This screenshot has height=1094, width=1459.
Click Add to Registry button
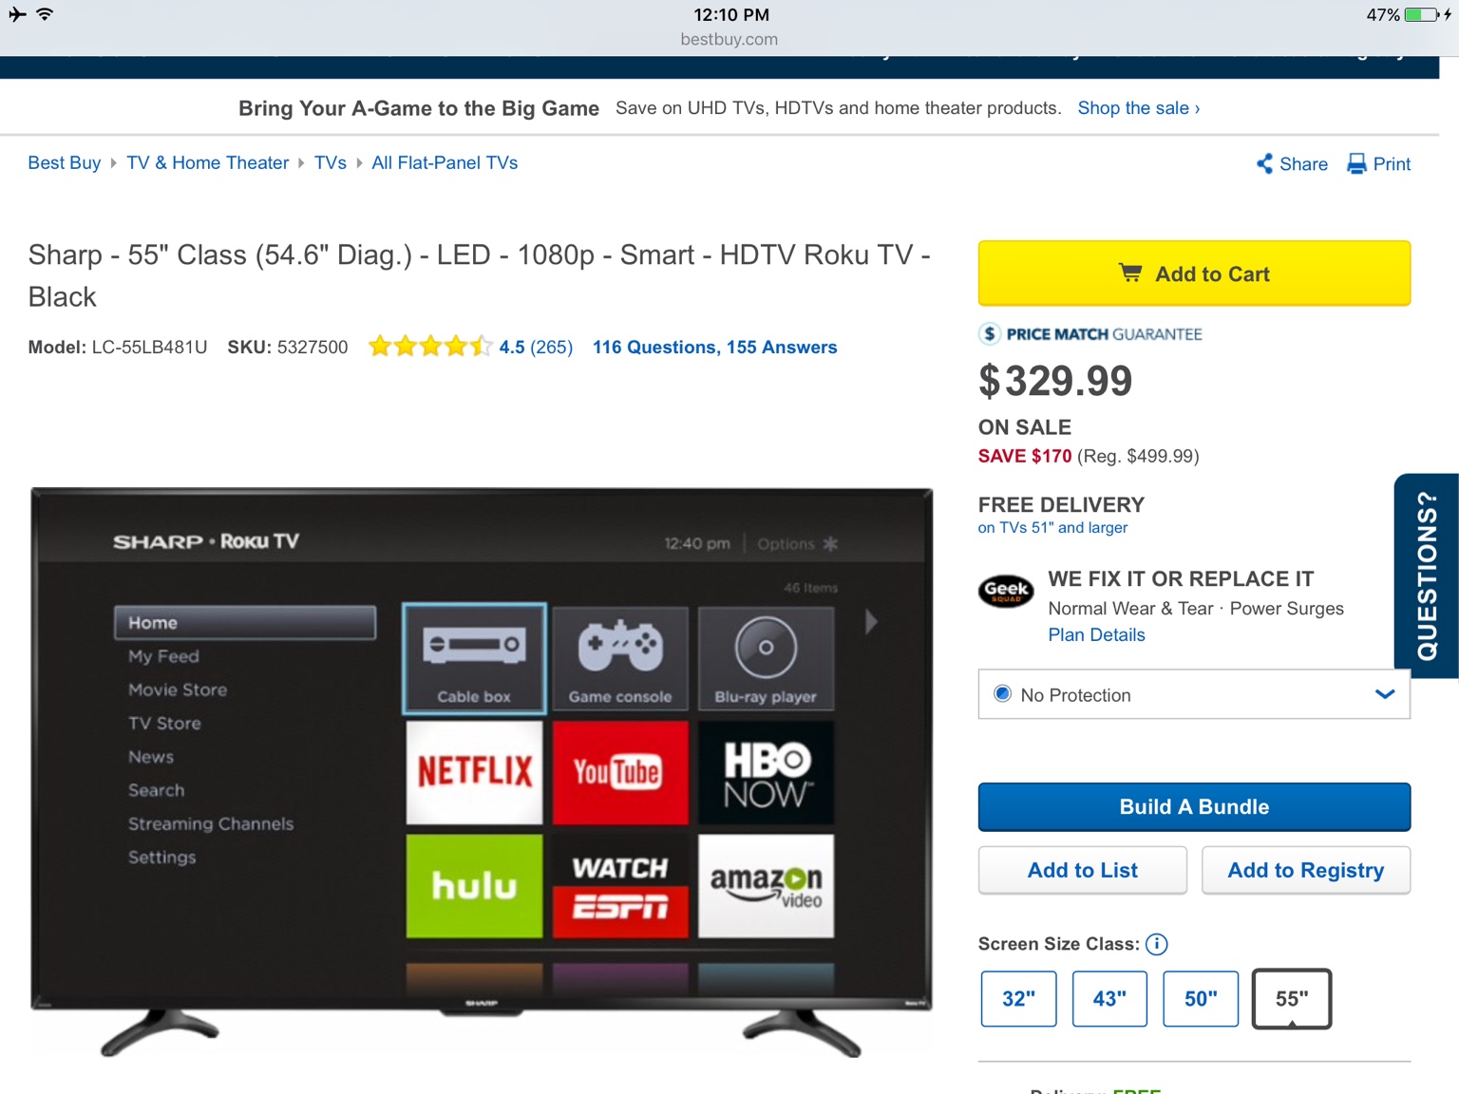(x=1306, y=870)
